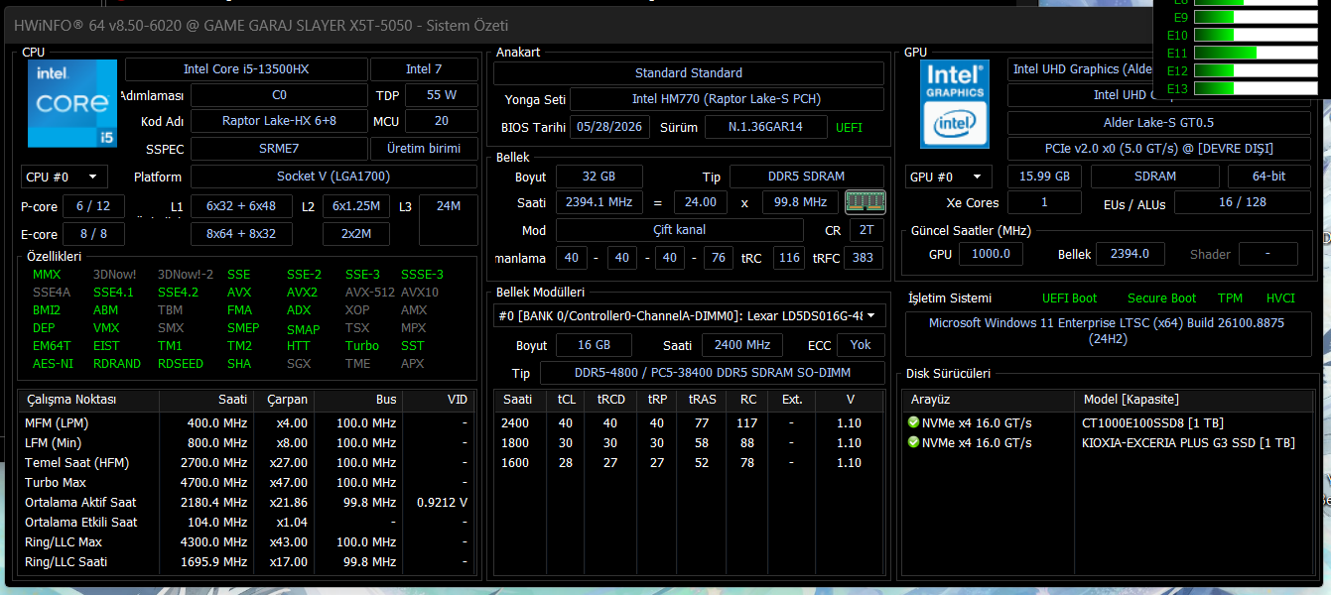This screenshot has height=595, width=1331.
Task: Open the GPU #0 selector dropdown
Action: [948, 177]
